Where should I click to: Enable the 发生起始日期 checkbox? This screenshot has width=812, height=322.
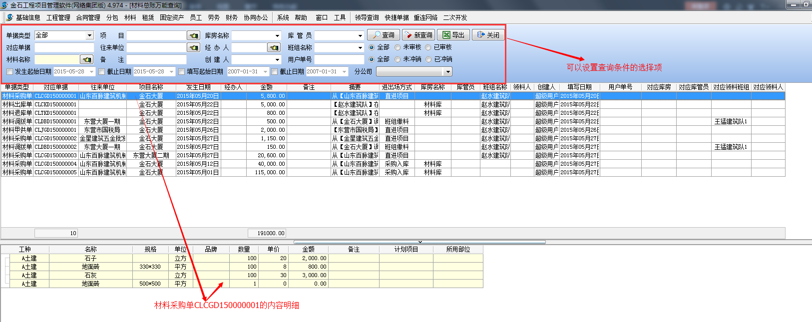click(x=9, y=72)
